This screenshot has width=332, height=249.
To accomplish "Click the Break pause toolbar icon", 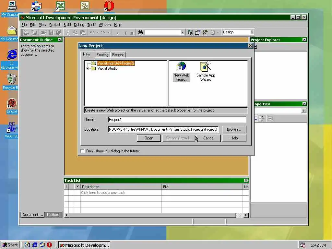I will click(x=125, y=33).
